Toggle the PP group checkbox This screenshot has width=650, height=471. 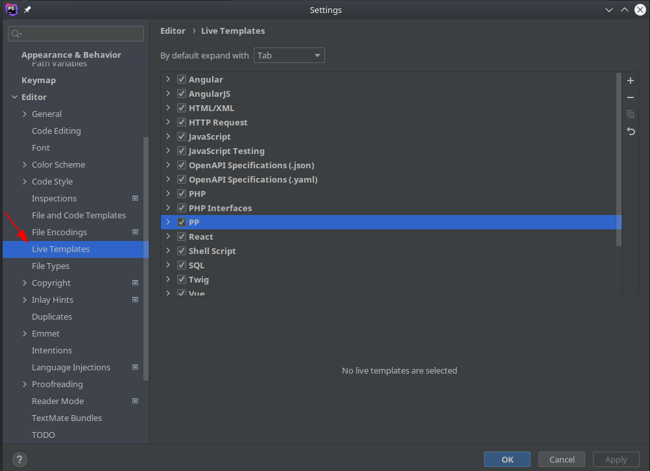(182, 222)
